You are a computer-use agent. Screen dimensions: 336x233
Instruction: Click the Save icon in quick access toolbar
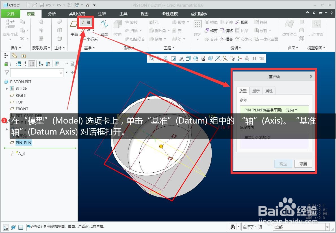click(x=42, y=5)
